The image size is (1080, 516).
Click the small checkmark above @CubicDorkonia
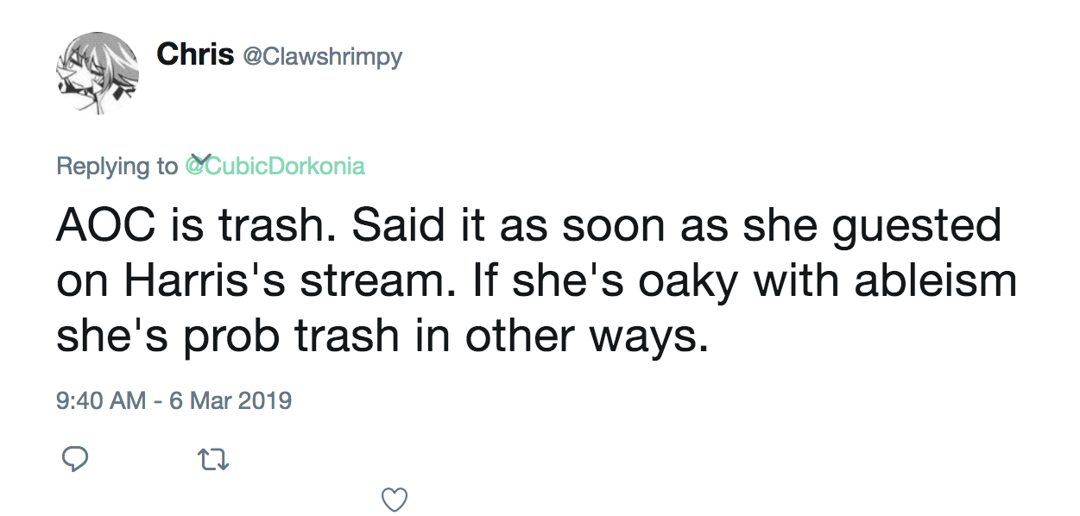point(201,158)
